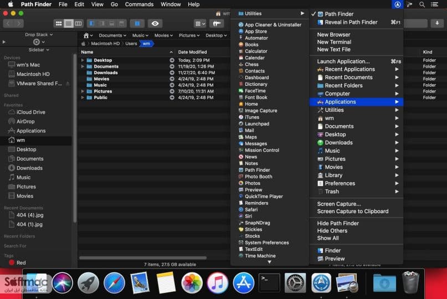Toggle Drop Stack disclosure triangle
Image resolution: width=447 pixels, height=299 pixels.
pyautogui.click(x=4, y=42)
